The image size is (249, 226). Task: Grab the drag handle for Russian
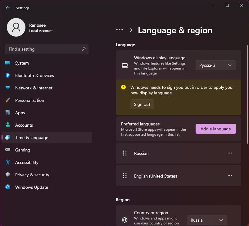(125, 153)
